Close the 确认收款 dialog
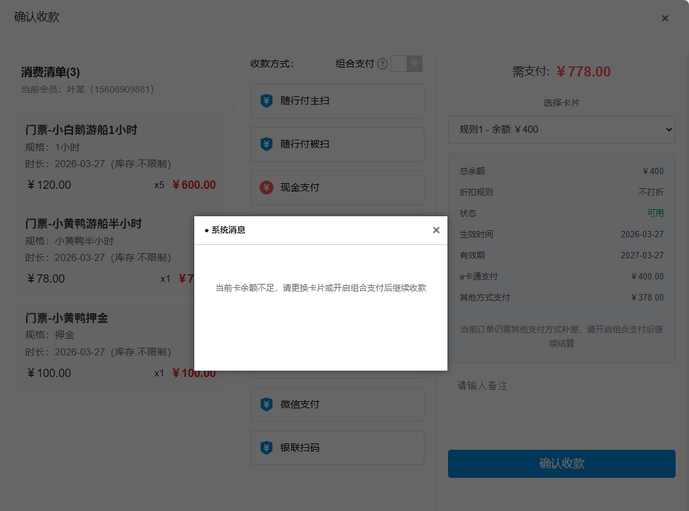The height and width of the screenshot is (511, 689). point(665,18)
